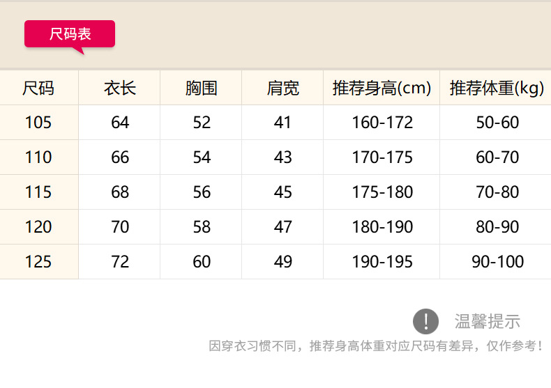The width and height of the screenshot is (551, 388).
Task: Click the 尺码 column header
Action: click(38, 88)
